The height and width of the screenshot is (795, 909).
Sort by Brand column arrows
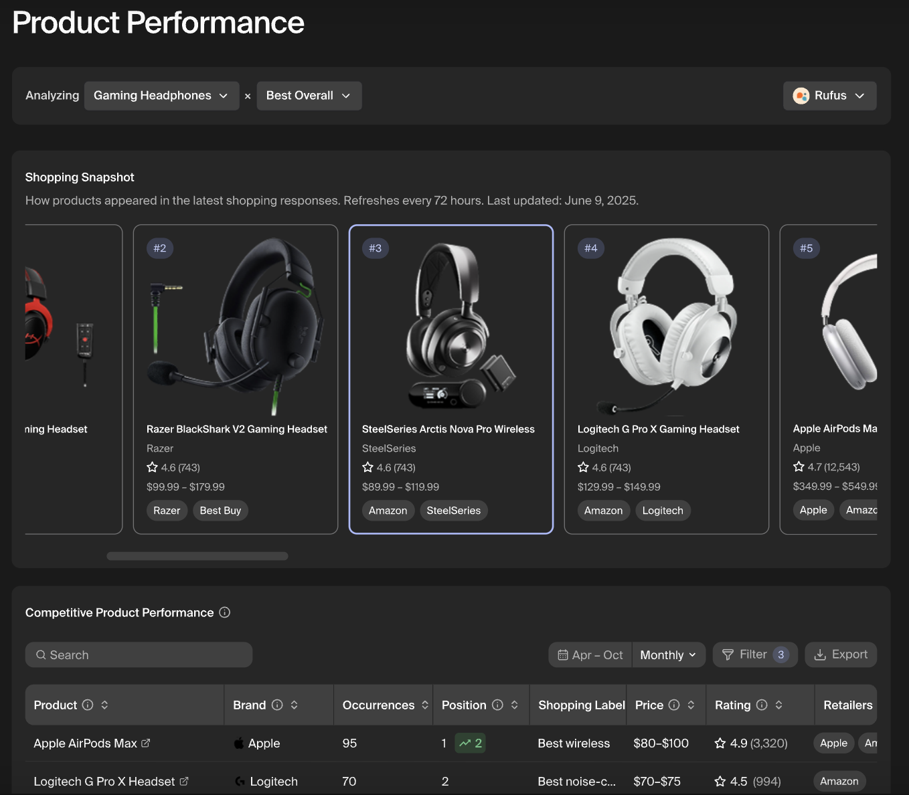pyautogui.click(x=294, y=705)
